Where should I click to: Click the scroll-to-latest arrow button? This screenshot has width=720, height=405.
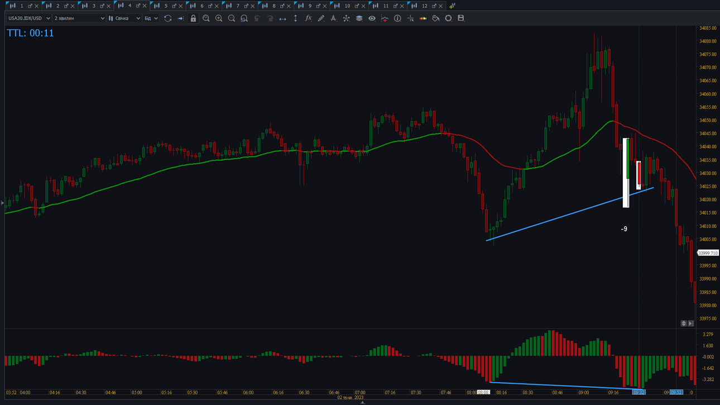pyautogui.click(x=691, y=323)
